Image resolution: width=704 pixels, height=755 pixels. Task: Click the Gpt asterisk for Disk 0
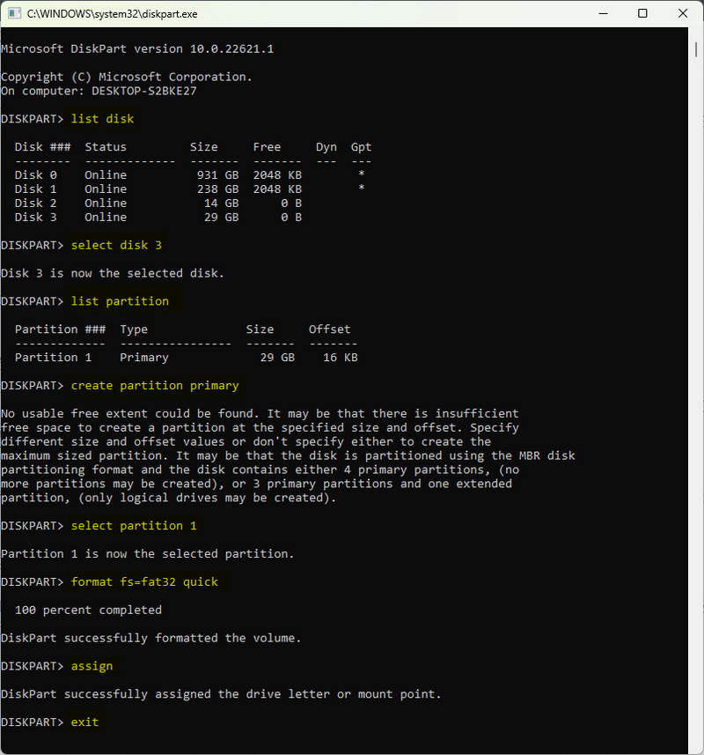[361, 174]
